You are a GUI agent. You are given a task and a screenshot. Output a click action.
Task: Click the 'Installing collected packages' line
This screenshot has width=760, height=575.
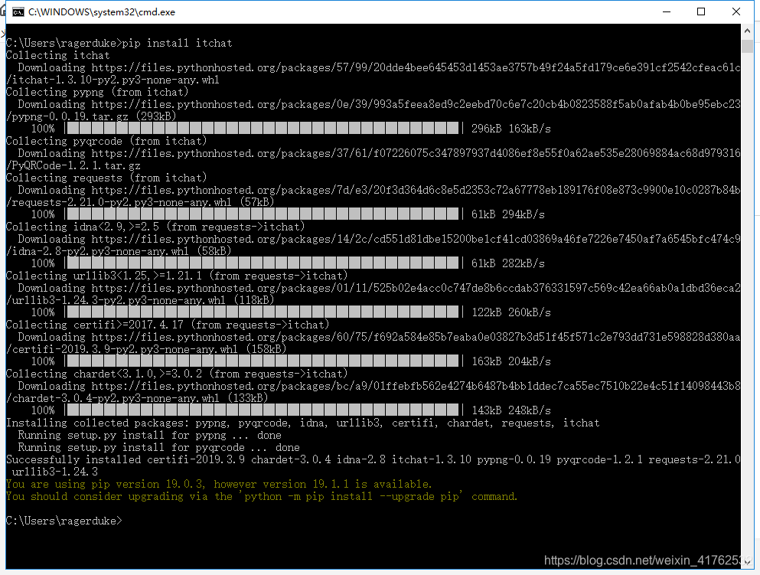[303, 423]
